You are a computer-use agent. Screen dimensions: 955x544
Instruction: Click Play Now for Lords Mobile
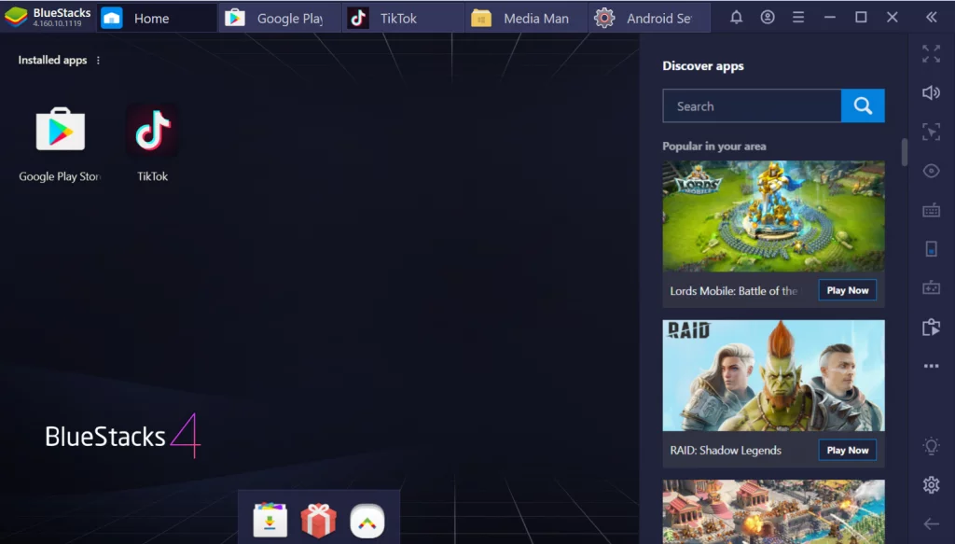847,290
